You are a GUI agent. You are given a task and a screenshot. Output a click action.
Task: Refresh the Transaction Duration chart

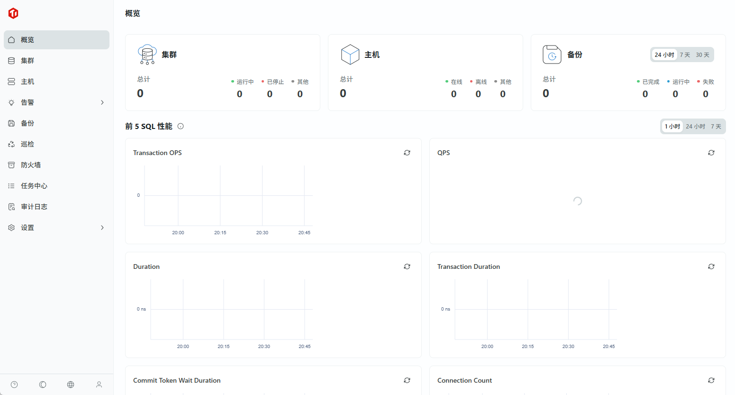[711, 266]
